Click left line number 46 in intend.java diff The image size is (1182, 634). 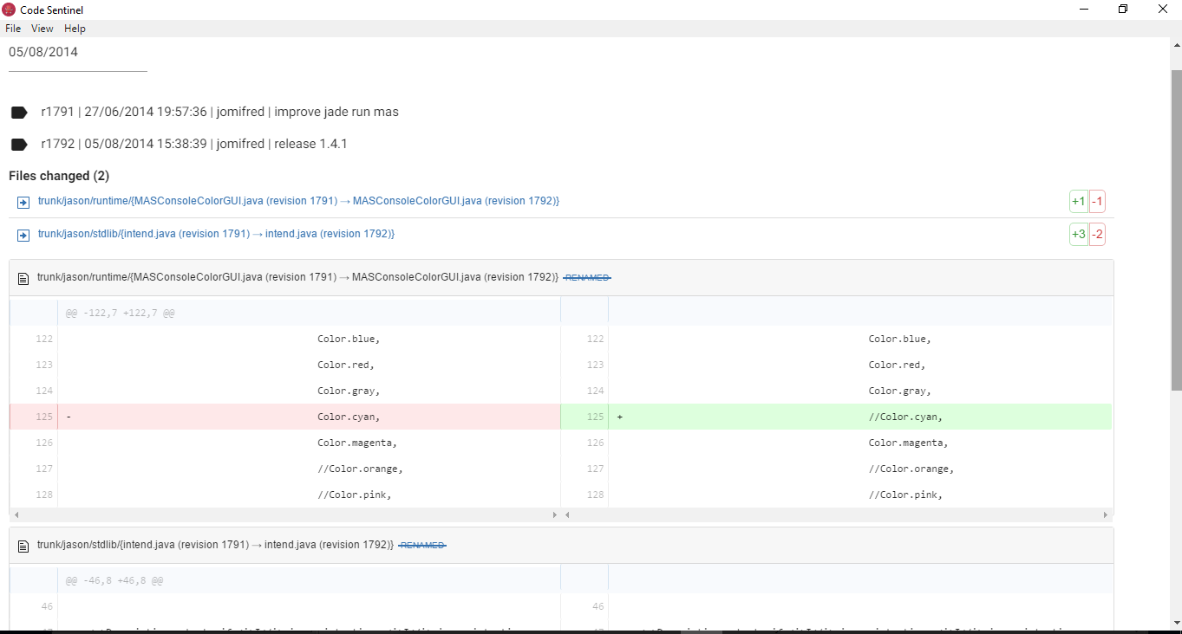point(47,606)
